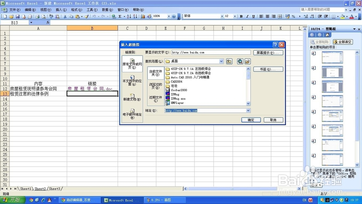Click the 确定 button
The image size is (362, 204).
coord(251,120)
